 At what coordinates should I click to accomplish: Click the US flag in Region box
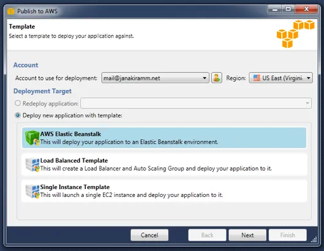click(257, 78)
